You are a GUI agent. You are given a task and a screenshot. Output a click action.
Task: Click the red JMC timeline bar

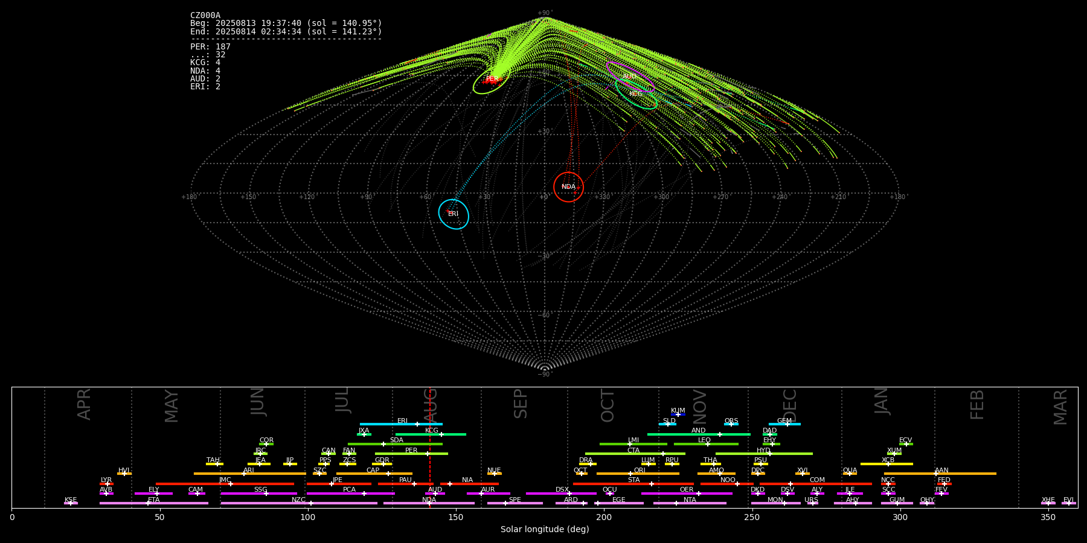(x=225, y=483)
